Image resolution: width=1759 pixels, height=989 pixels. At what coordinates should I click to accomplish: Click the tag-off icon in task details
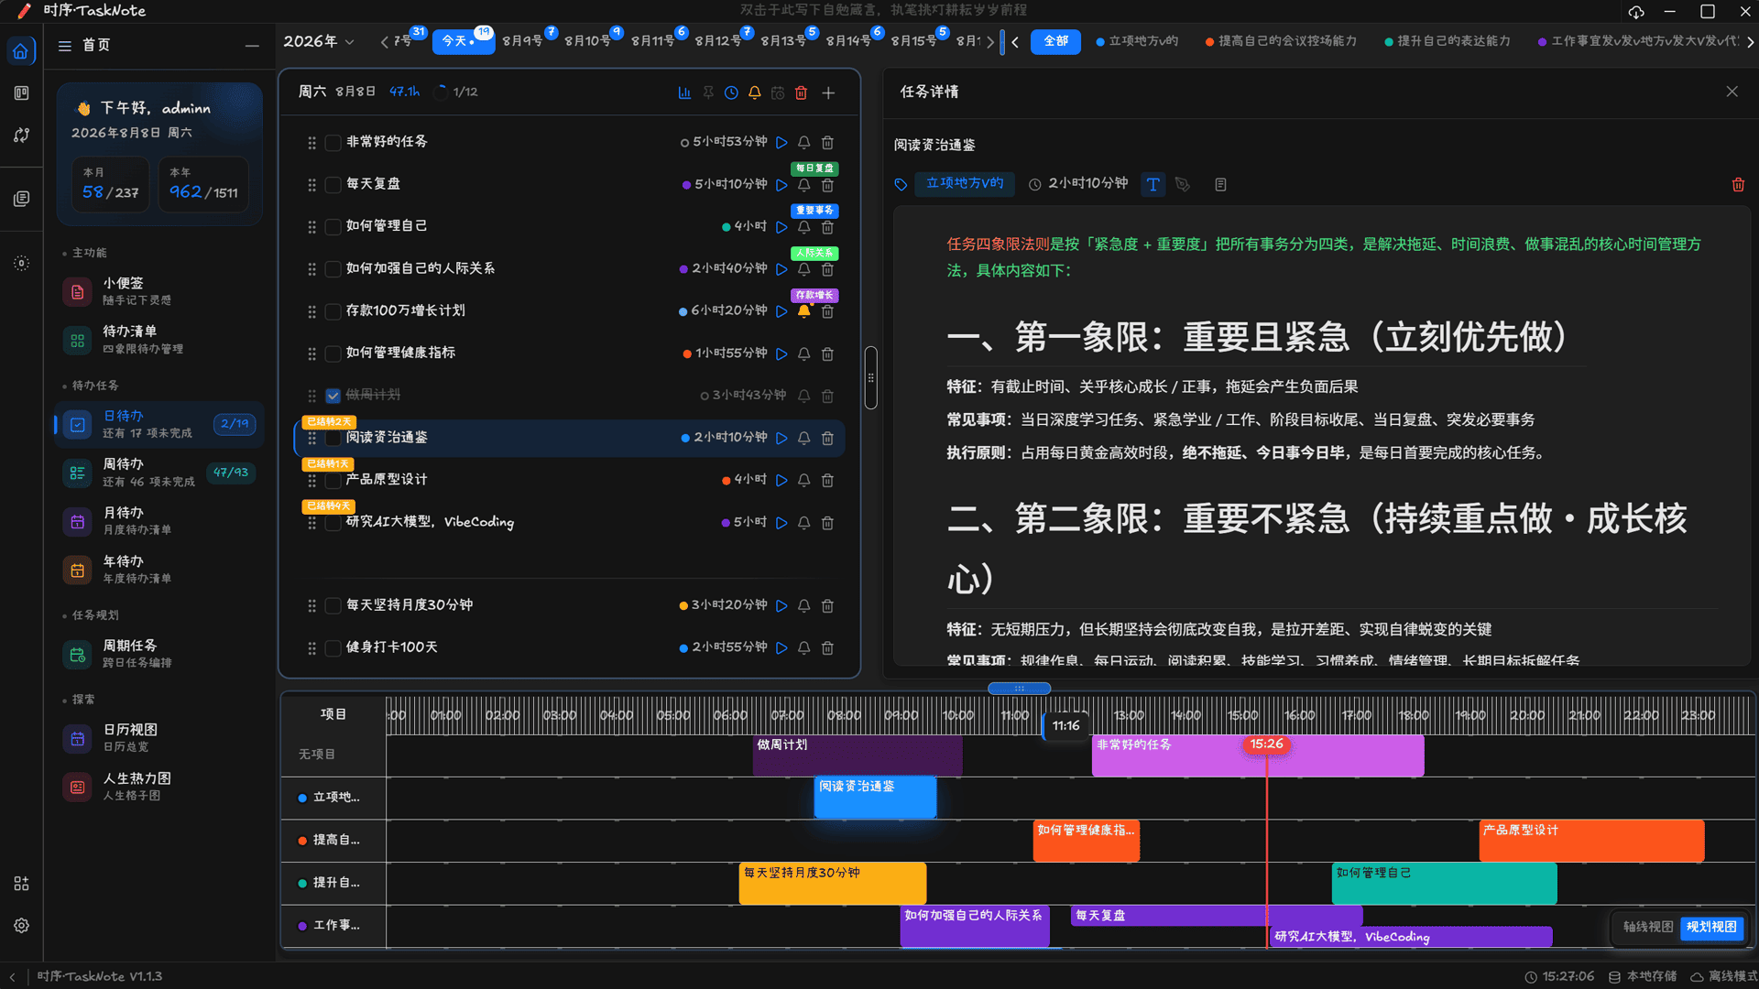tap(1183, 184)
